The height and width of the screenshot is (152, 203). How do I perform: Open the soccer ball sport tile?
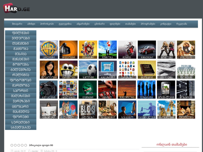[x=88, y=70]
